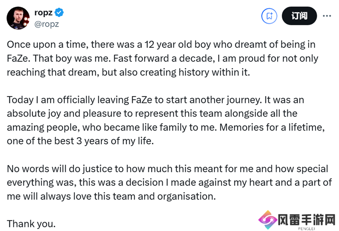Click the line "absolute joy and pleasure"
The image size is (339, 231).
pos(152,114)
